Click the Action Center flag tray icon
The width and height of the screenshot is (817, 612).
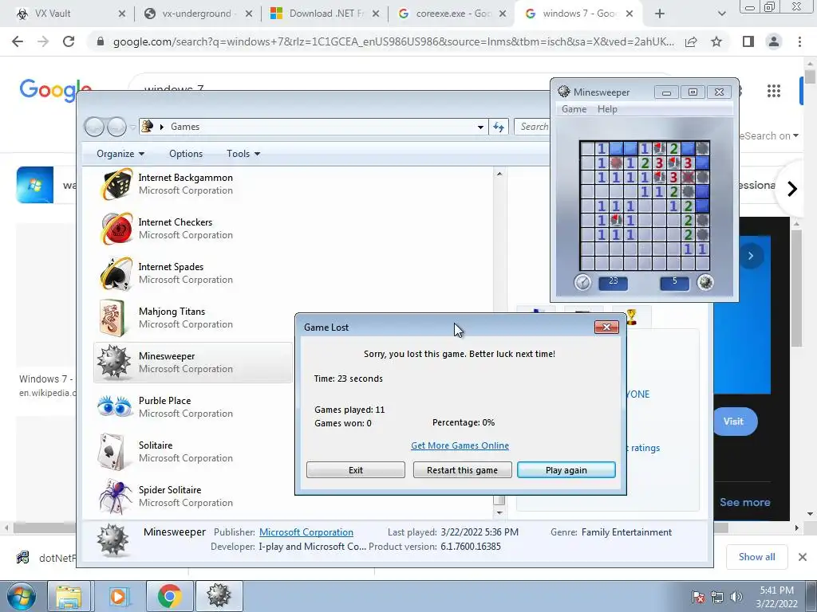tap(697, 597)
